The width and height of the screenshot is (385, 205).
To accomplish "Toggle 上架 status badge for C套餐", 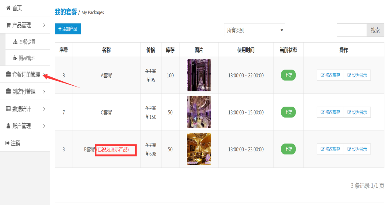I will click(x=288, y=112).
